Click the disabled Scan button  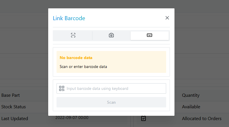pos(111,102)
